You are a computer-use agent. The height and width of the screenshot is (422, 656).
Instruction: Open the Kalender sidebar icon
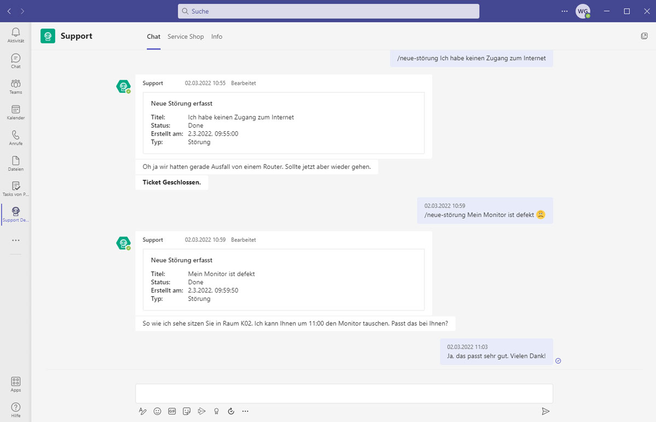15,112
